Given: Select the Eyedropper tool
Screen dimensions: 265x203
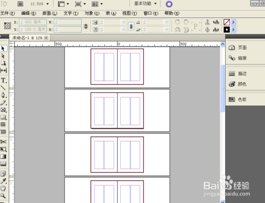Looking at the screenshot, I should coord(3,181).
